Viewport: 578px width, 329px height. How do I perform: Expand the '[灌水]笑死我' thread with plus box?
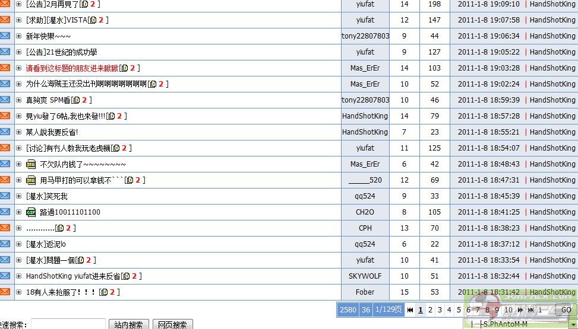tap(19, 196)
